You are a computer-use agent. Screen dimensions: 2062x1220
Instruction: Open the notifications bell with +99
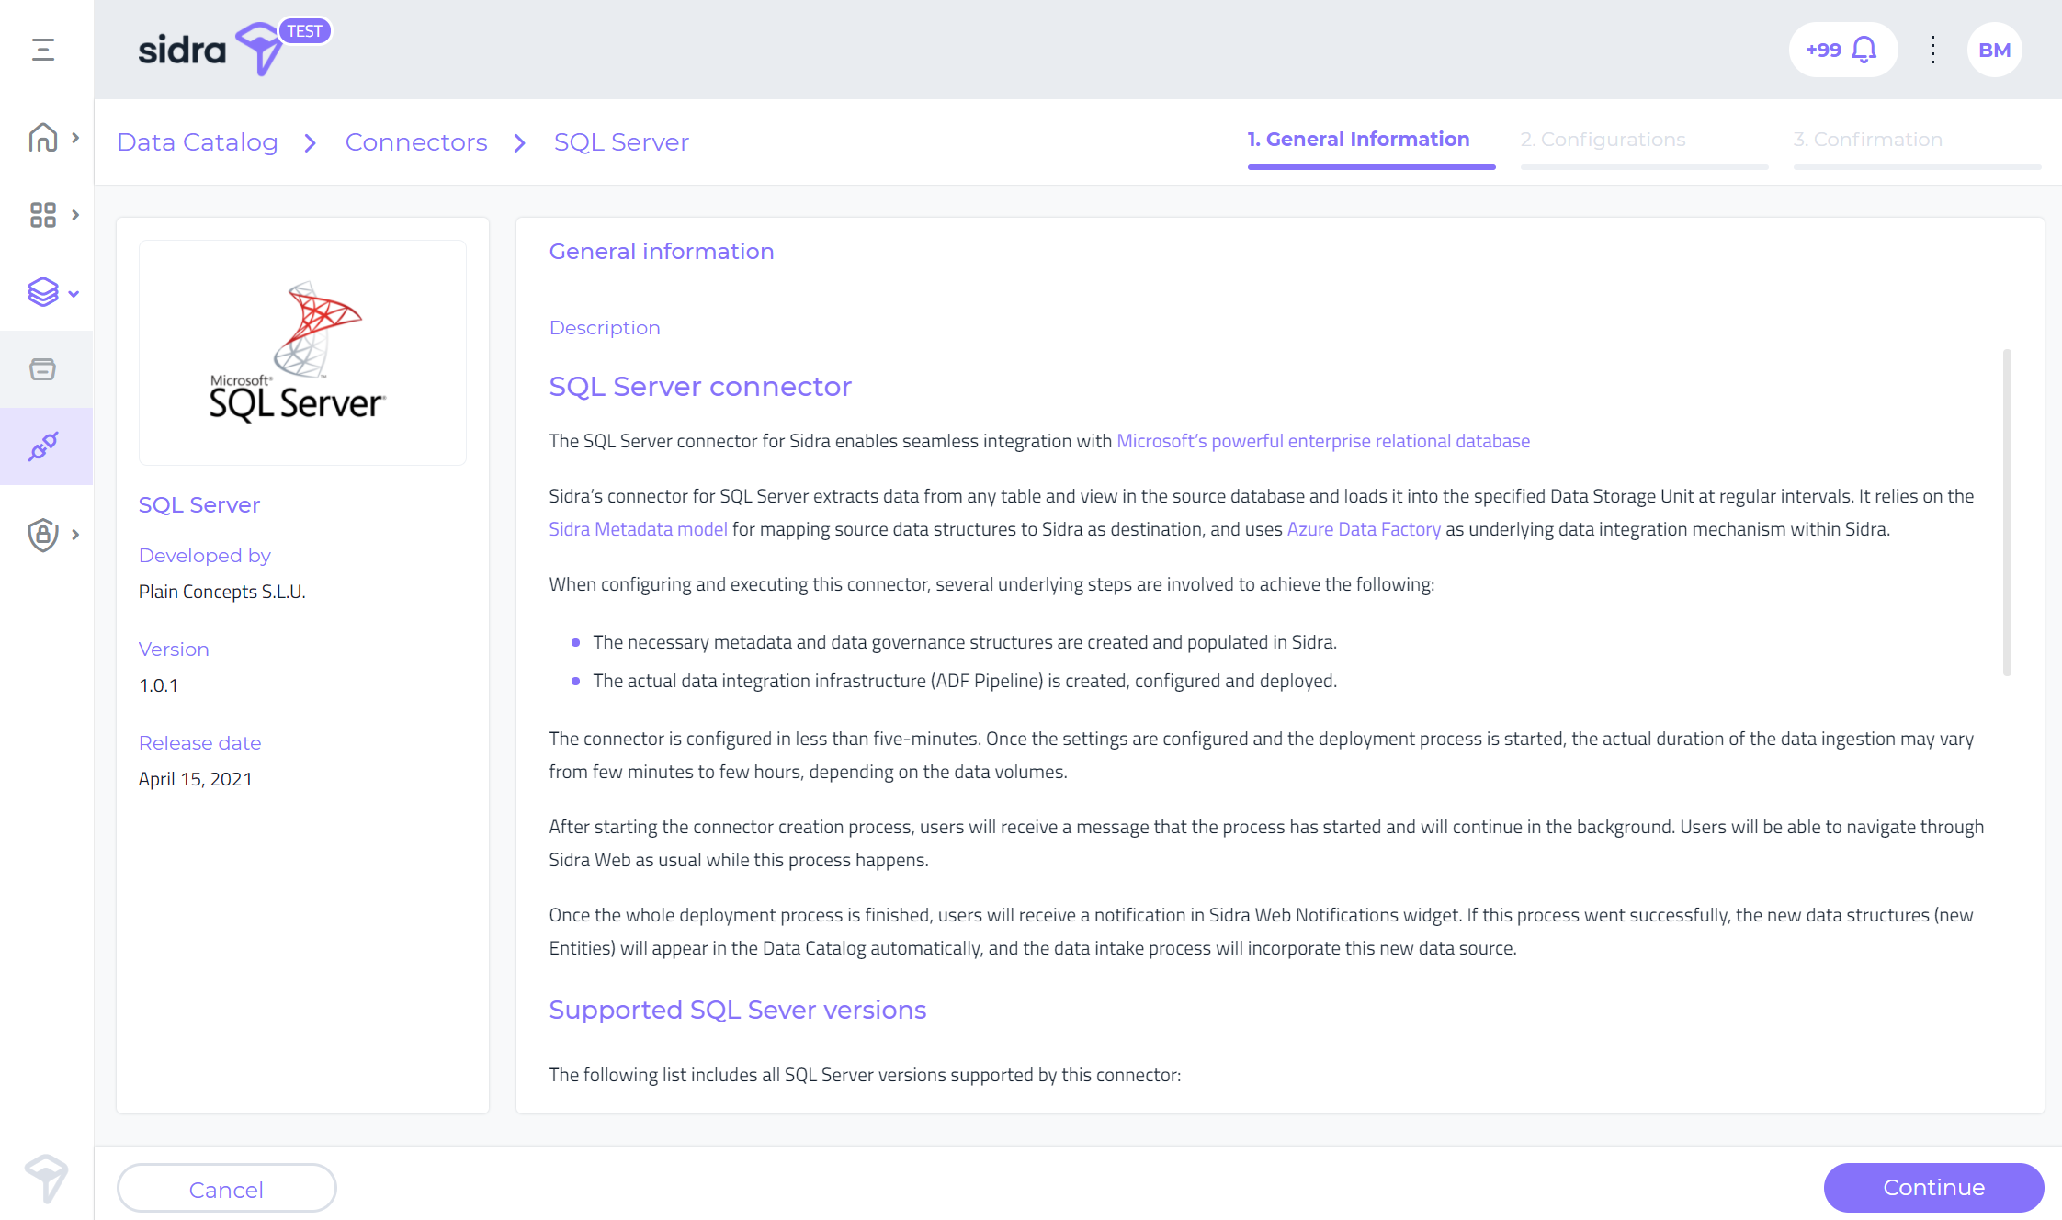click(x=1842, y=50)
